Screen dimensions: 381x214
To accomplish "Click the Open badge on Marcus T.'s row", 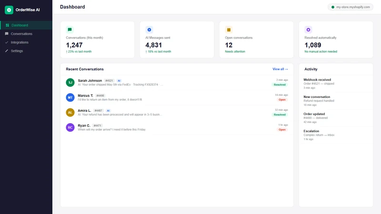I will (282, 100).
